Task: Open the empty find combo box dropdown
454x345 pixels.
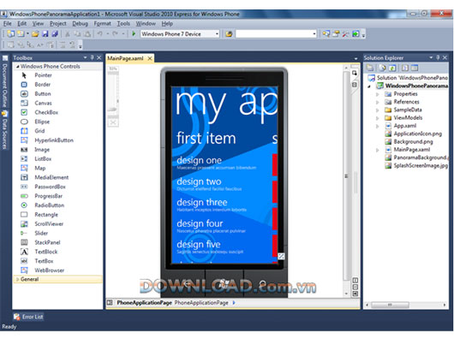Action: click(314, 34)
